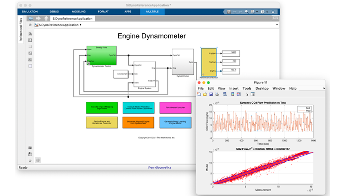Click the Save icon in Simulink quick access toolbar
The height and width of the screenshot is (196, 345).
pos(229,12)
